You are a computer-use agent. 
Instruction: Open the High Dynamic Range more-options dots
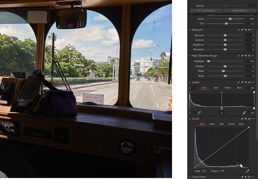(253, 56)
